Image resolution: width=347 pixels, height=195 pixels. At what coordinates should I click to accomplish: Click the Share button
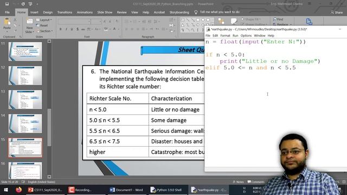pos(336,12)
